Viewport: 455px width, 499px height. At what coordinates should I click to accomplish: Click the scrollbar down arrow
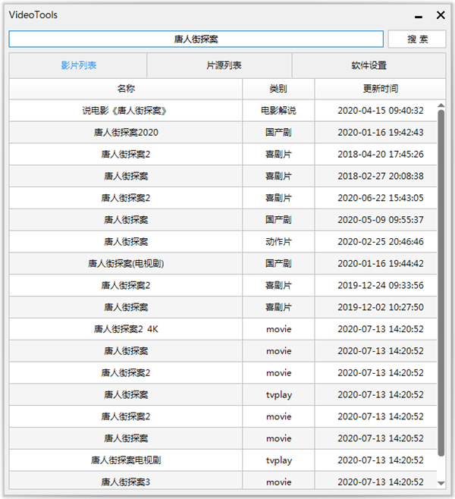pos(441,483)
